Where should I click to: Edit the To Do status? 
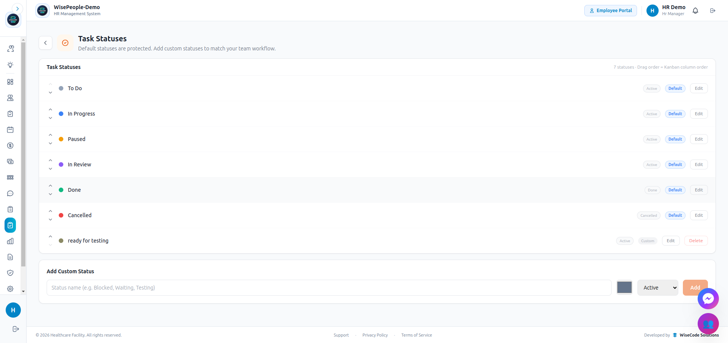click(699, 88)
